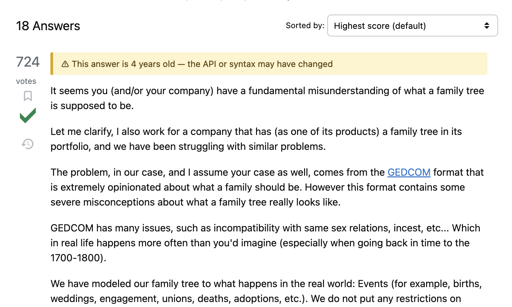
Task: Click the green accepted answer checkmark
Action: pos(28,115)
